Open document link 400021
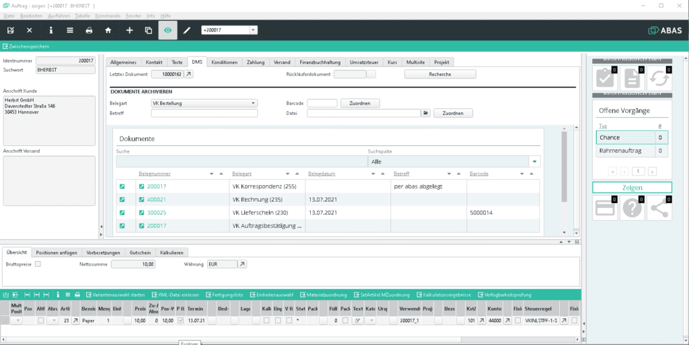689x345 pixels. tap(156, 199)
